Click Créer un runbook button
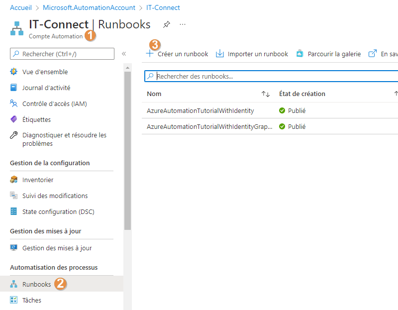Screen dimensions: 398x310 point(178,54)
